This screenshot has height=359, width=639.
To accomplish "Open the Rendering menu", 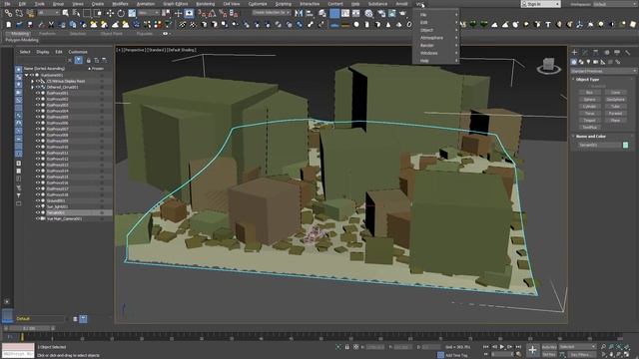I will coord(205,4).
